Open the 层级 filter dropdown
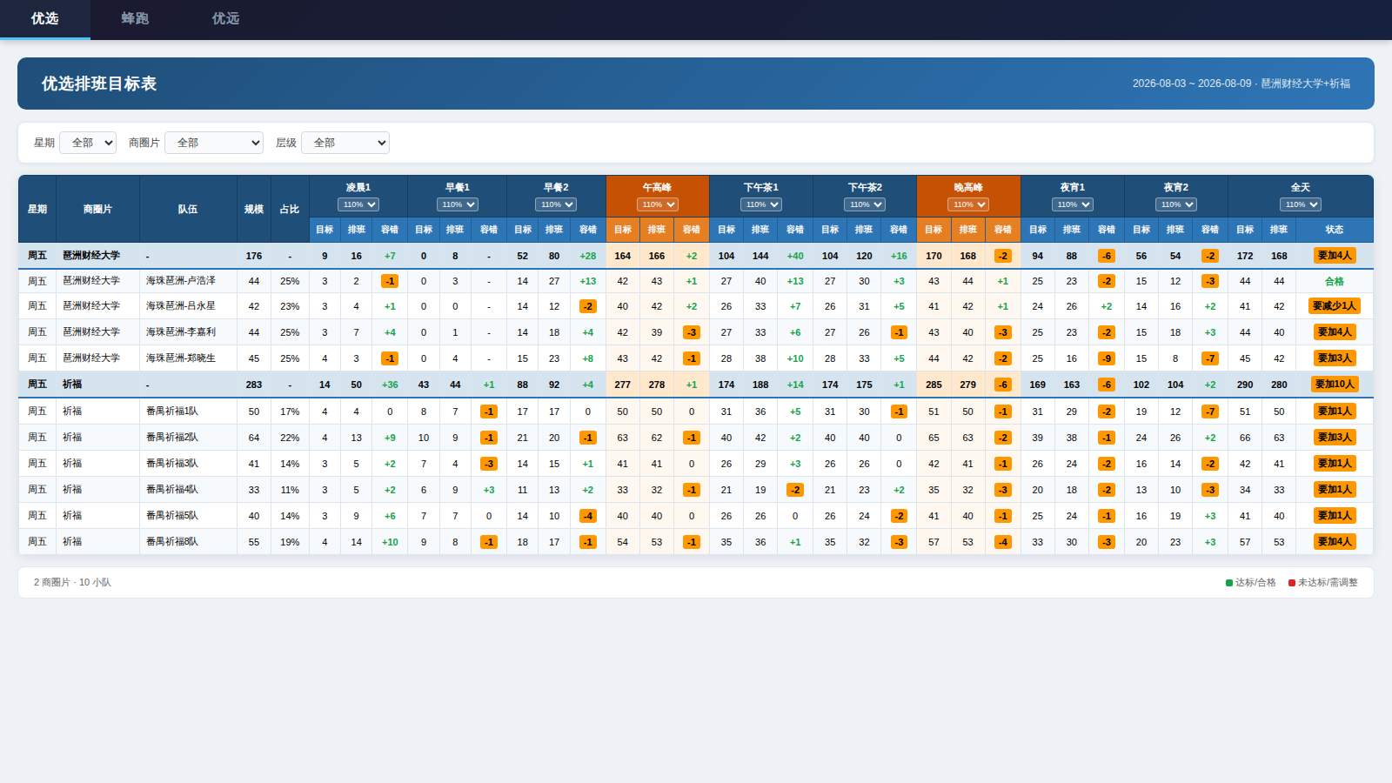The image size is (1392, 783). [x=345, y=143]
